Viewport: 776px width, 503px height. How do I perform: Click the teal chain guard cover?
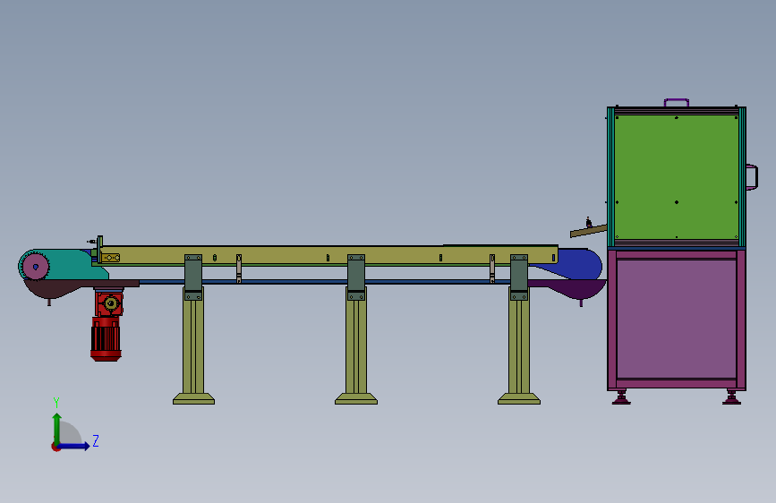[69, 264]
